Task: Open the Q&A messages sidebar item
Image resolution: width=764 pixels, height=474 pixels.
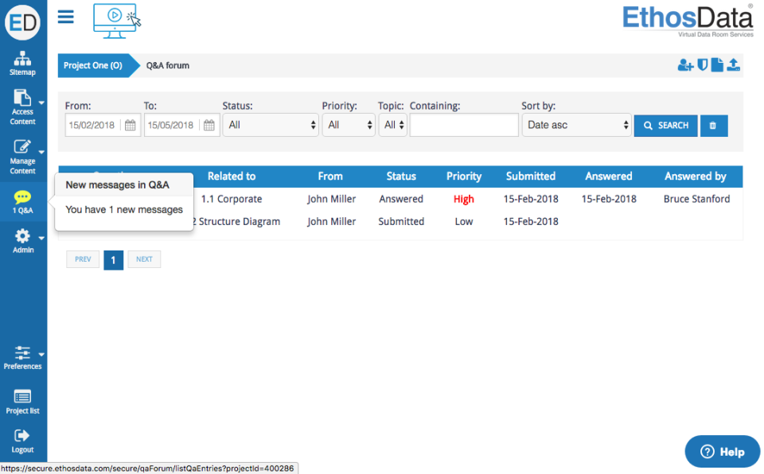Action: point(22,203)
